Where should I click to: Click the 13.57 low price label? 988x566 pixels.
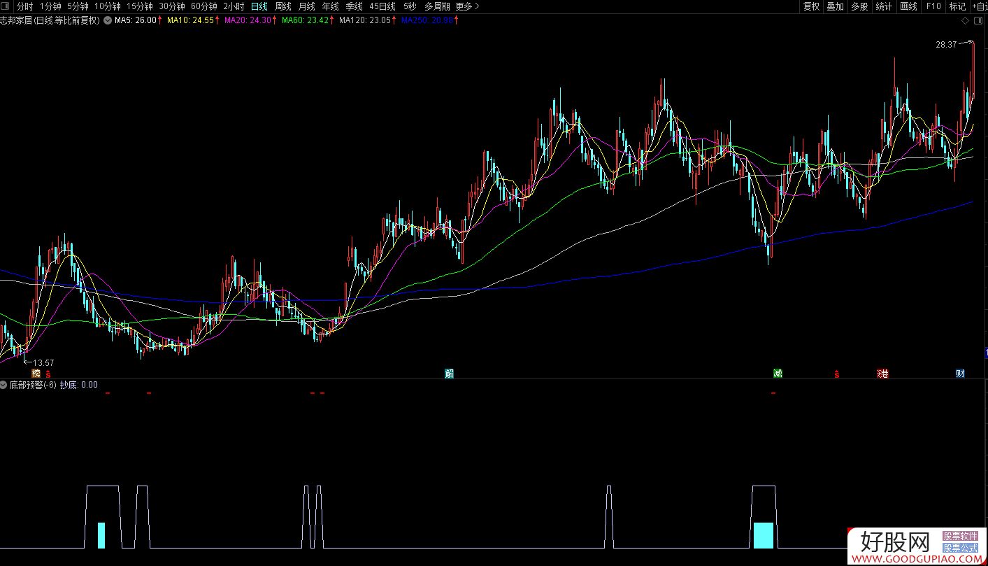(x=43, y=362)
